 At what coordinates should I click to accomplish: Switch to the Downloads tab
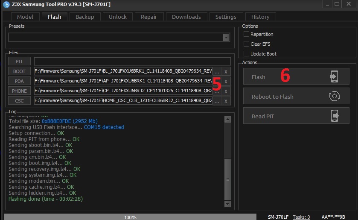pyautogui.click(x=186, y=17)
